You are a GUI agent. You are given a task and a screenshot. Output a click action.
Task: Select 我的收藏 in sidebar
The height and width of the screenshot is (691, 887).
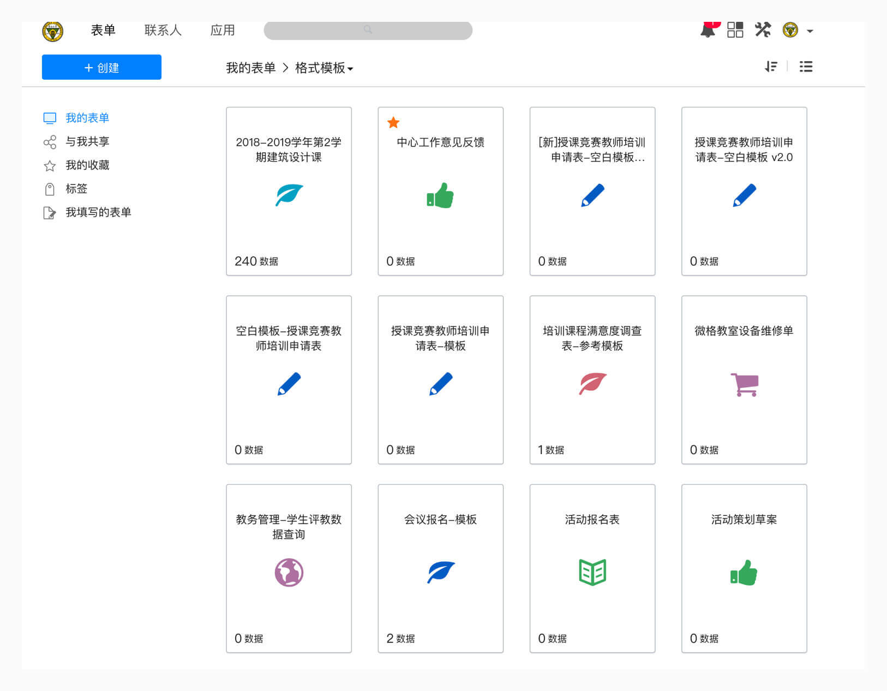[x=87, y=165]
